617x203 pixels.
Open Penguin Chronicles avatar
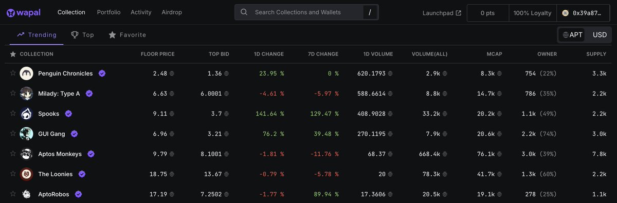coord(27,73)
